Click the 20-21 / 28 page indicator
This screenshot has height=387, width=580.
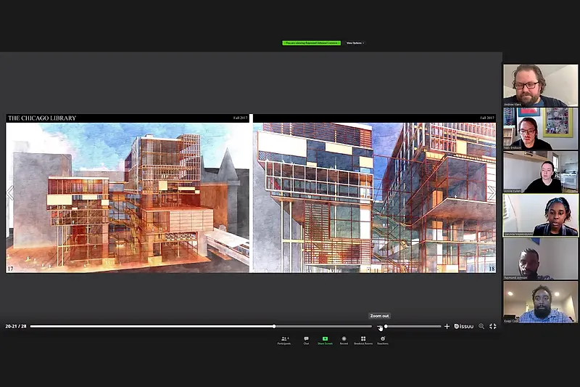click(x=16, y=326)
